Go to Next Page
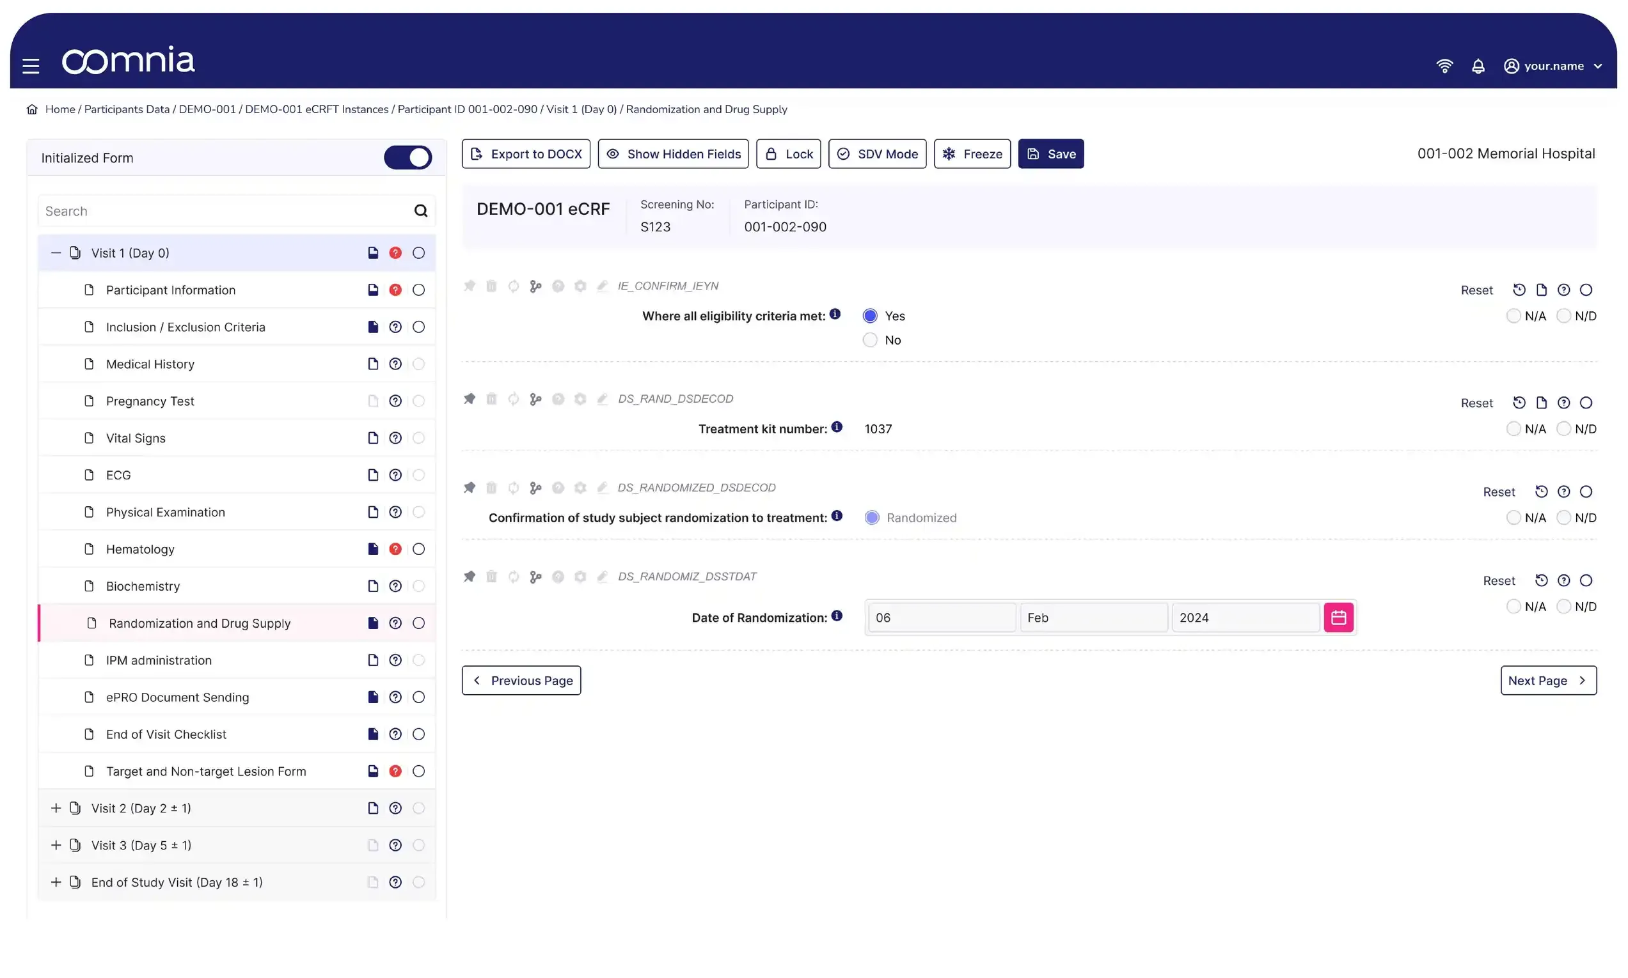The image size is (1628, 978). [x=1547, y=680]
